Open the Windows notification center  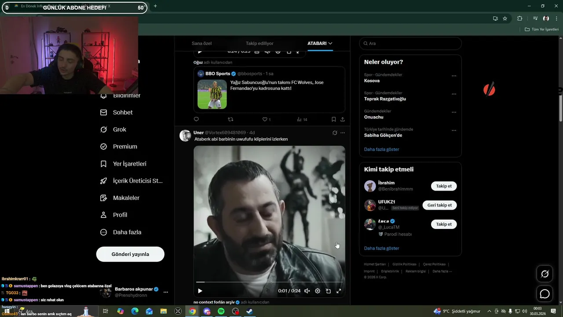pos(553,311)
